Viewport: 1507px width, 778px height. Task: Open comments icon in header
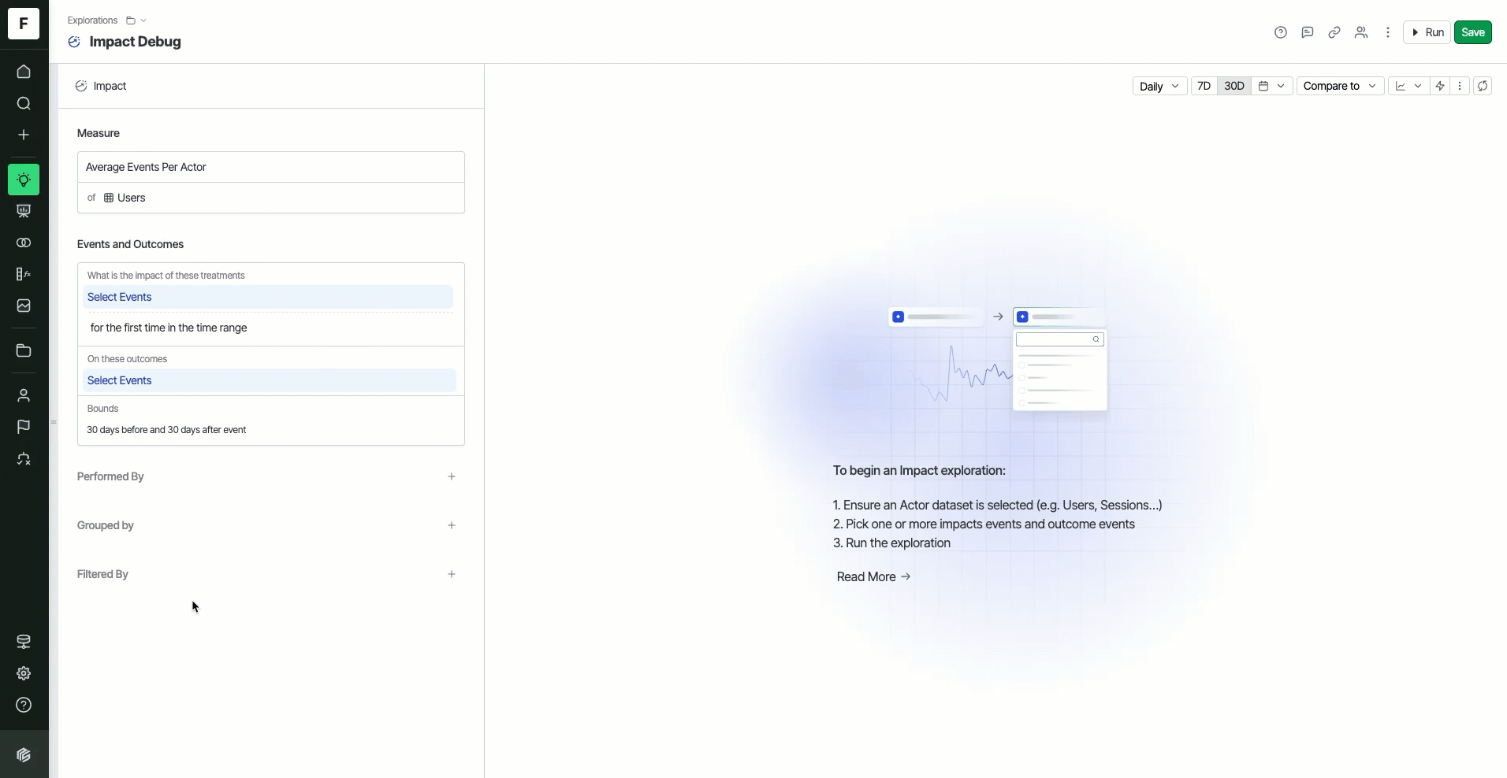(1308, 32)
